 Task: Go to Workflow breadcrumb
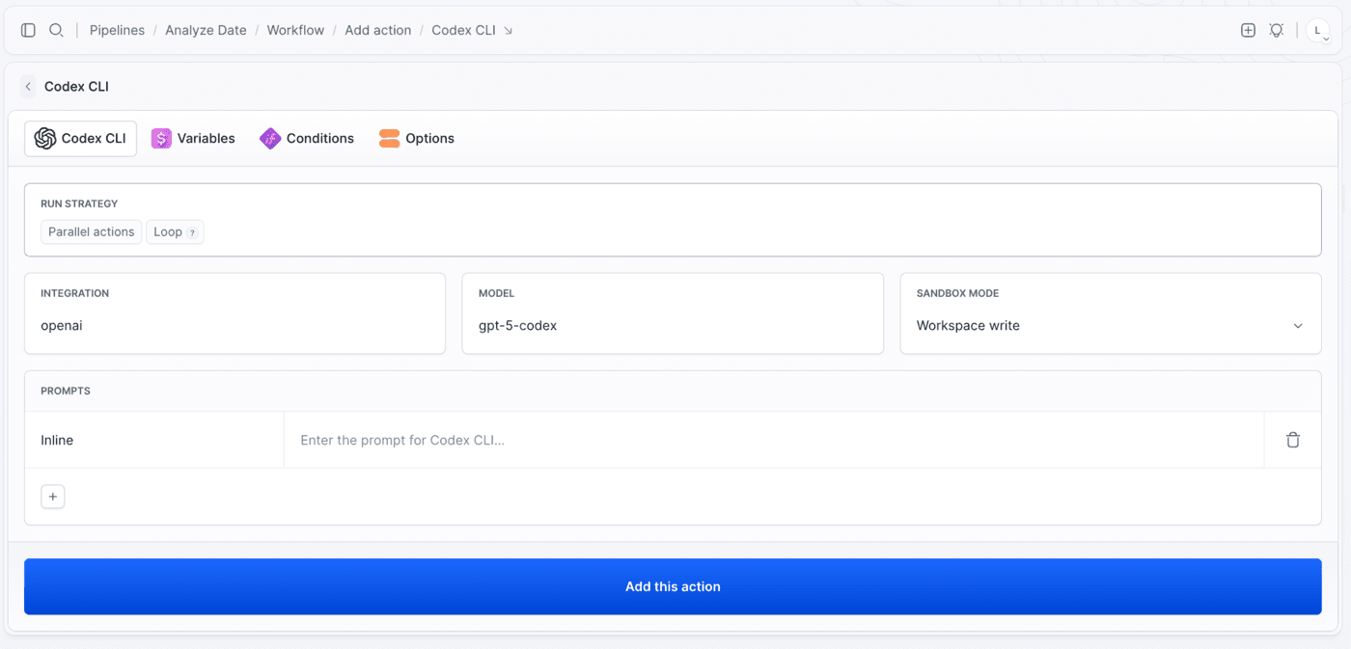[295, 30]
